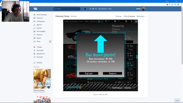Switch to the Автосалон game tab
The image size is (183, 103).
coord(73,21)
